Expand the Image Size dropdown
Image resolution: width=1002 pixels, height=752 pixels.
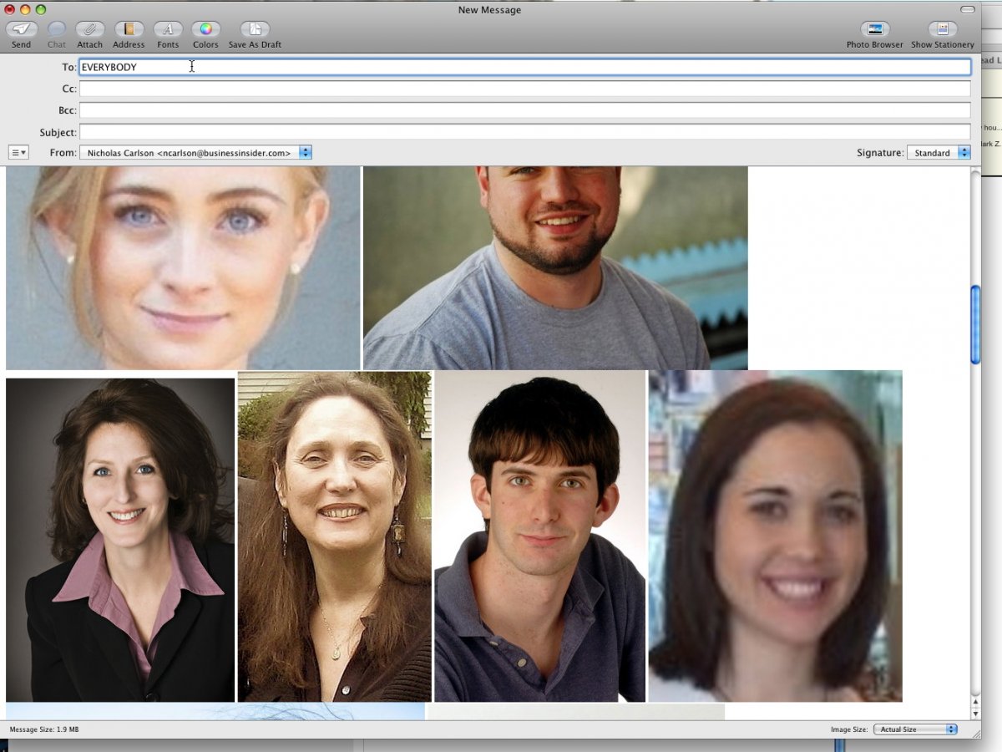click(x=915, y=729)
